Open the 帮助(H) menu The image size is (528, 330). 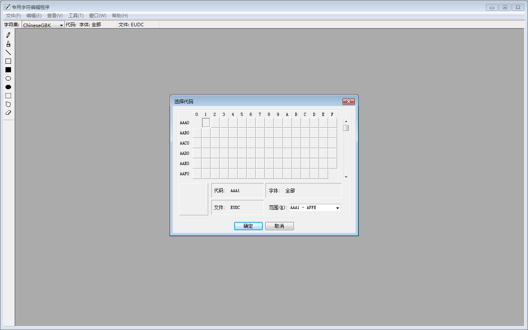pyautogui.click(x=120, y=16)
